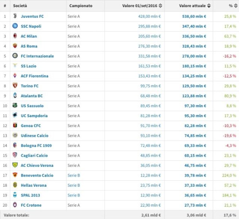Image resolution: width=239 pixels, height=219 pixels.
Task: Click the SSC Napoli club crest icon
Action: (15, 26)
